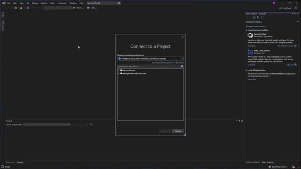Close the Connect to a Project dialog
The image size is (301, 169).
(182, 37)
